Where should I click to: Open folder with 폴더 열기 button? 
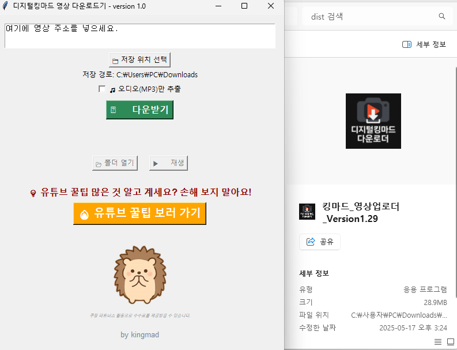115,163
